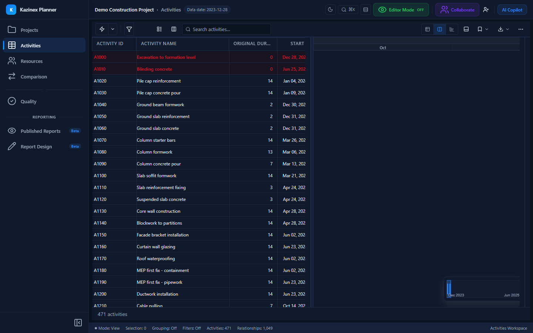Click Relationships: 1,049 status entry
The image size is (533, 333).
pos(255,328)
